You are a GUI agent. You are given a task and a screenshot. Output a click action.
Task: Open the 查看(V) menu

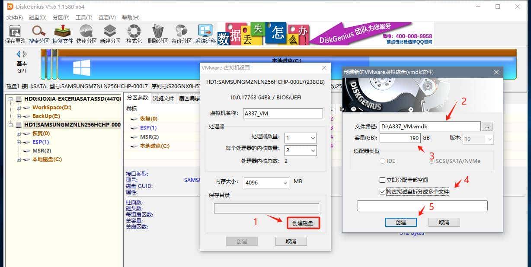click(x=107, y=17)
